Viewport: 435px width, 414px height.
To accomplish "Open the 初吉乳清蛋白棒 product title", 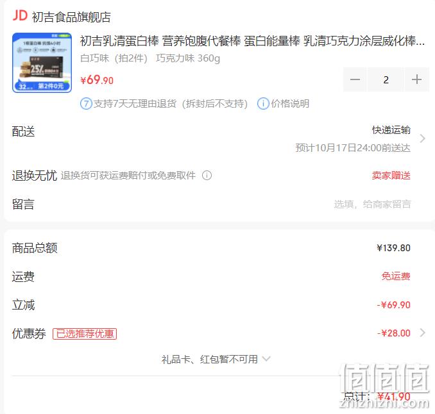I will pos(252,41).
